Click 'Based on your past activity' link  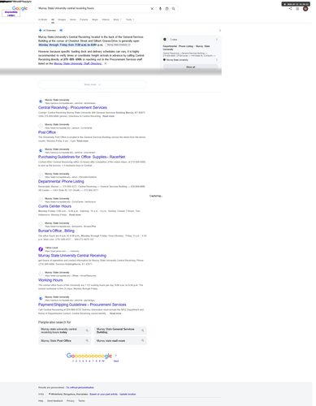point(104,394)
